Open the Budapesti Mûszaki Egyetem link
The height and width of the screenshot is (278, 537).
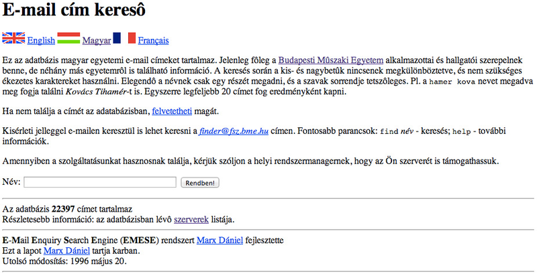331,60
